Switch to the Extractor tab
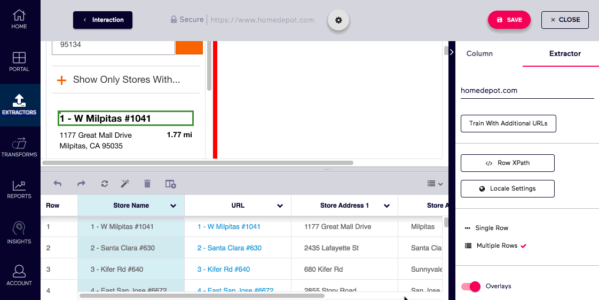The height and width of the screenshot is (300, 599). pos(565,53)
